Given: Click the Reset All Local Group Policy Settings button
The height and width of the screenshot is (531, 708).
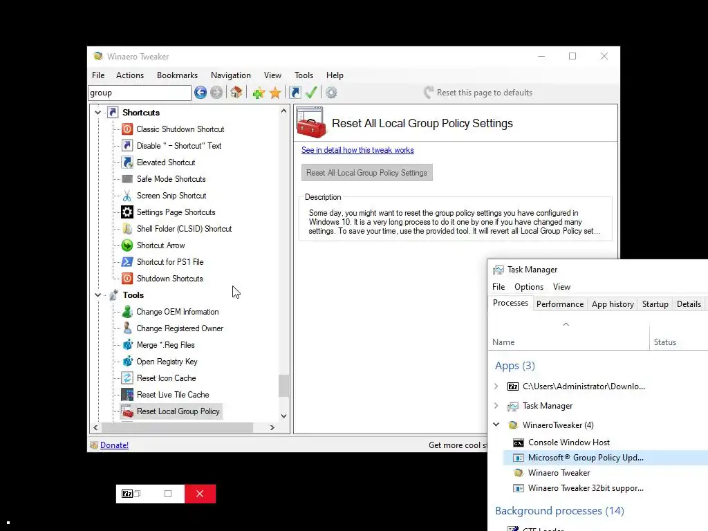Looking at the screenshot, I should [366, 172].
